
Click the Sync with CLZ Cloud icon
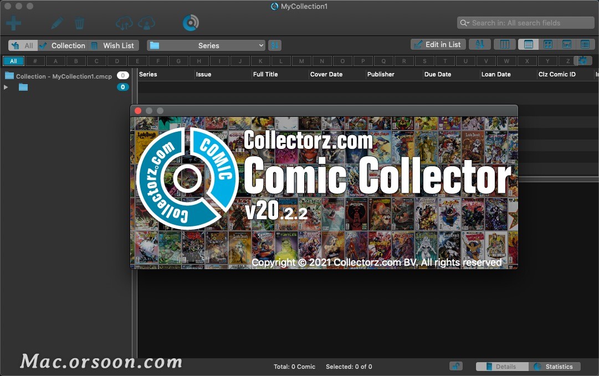[124, 23]
